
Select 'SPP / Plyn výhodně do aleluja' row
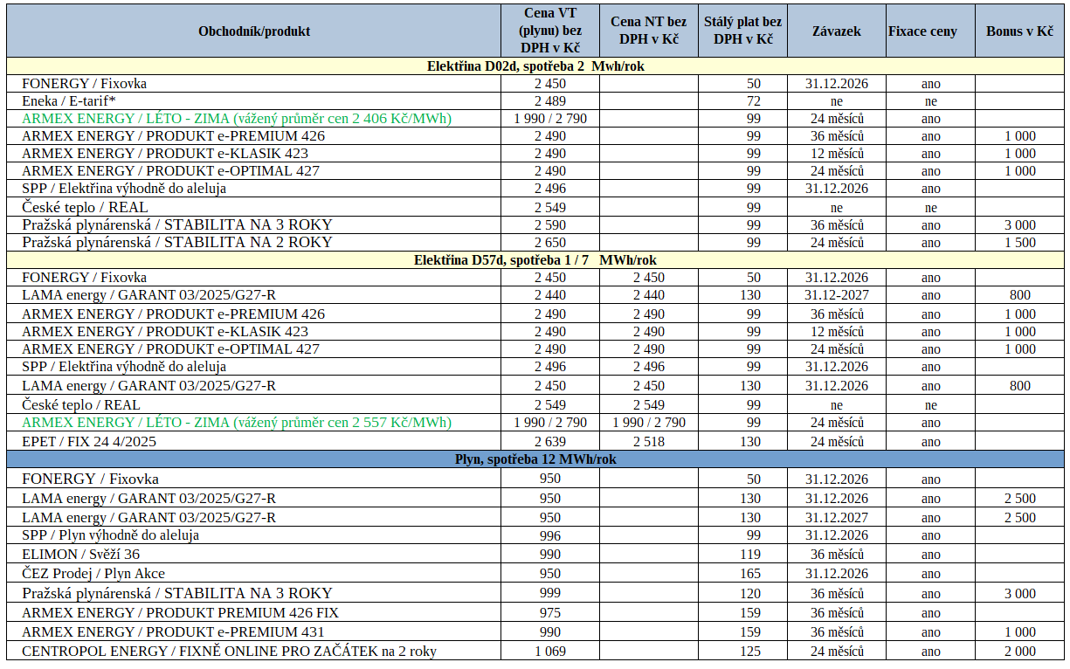(x=110, y=535)
